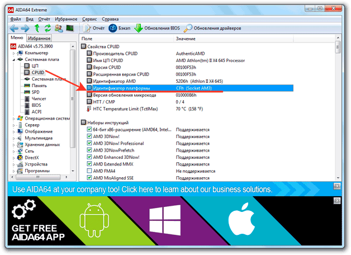351x255 pixels.
Task: Expand the Операционная система node
Action: 13,119
